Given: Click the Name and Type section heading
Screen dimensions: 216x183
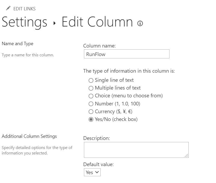Looking at the screenshot, I should (17, 44).
